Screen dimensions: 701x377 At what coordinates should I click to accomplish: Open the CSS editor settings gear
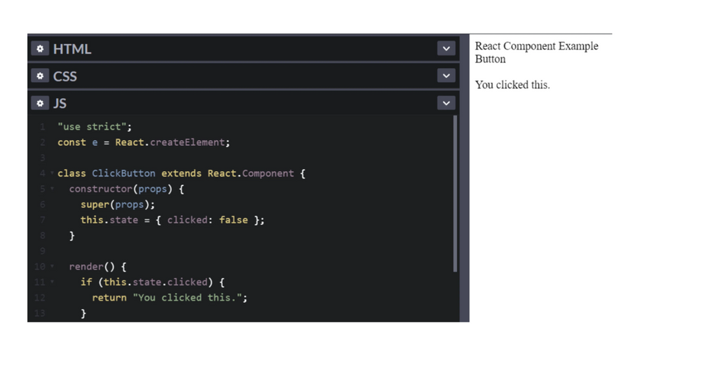40,76
